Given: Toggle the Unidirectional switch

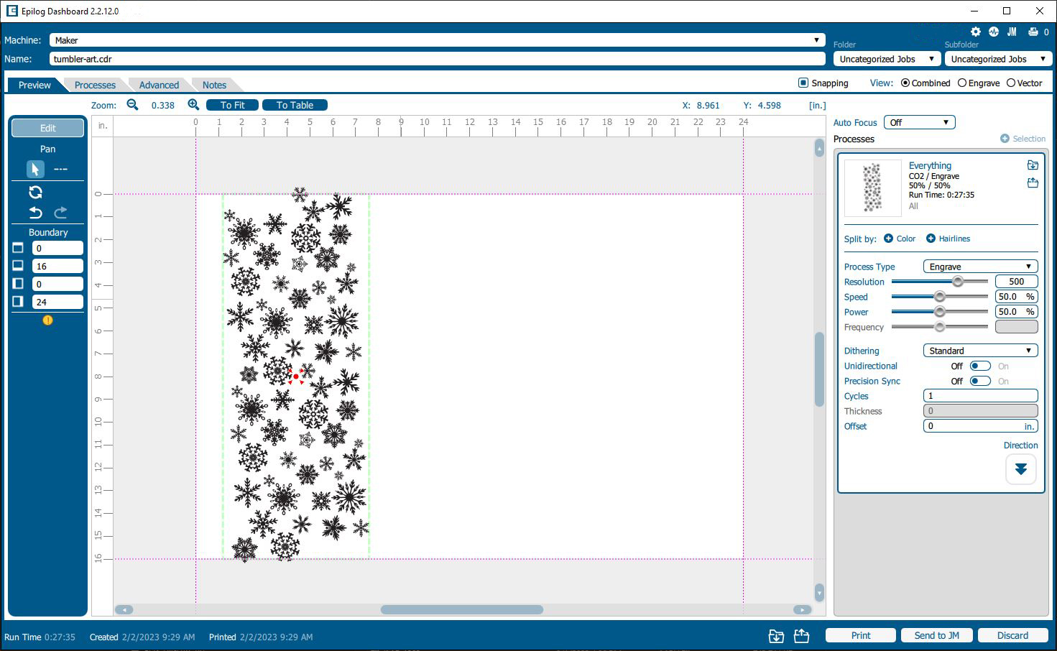Looking at the screenshot, I should click(x=980, y=366).
